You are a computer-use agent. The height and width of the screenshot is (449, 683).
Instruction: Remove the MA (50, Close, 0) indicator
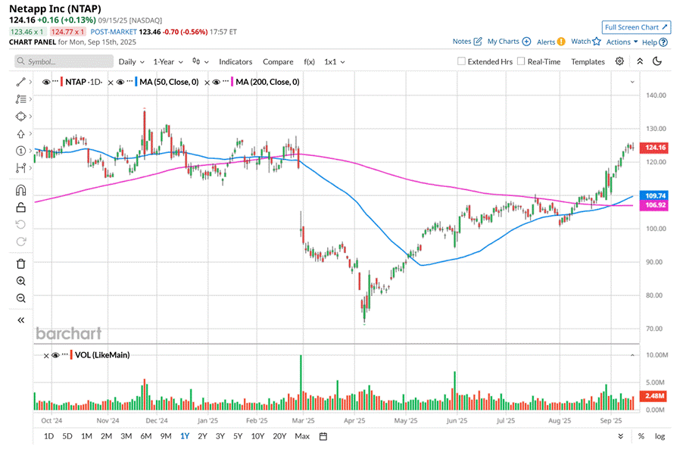click(111, 83)
